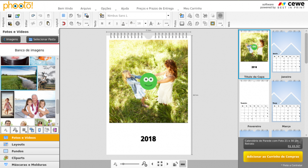The width and height of the screenshot is (308, 168).
Task: Go to next page arrow
Action: click(167, 164)
